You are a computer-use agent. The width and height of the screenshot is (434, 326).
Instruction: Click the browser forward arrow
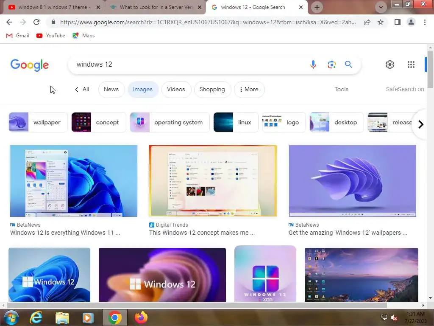pos(23,22)
